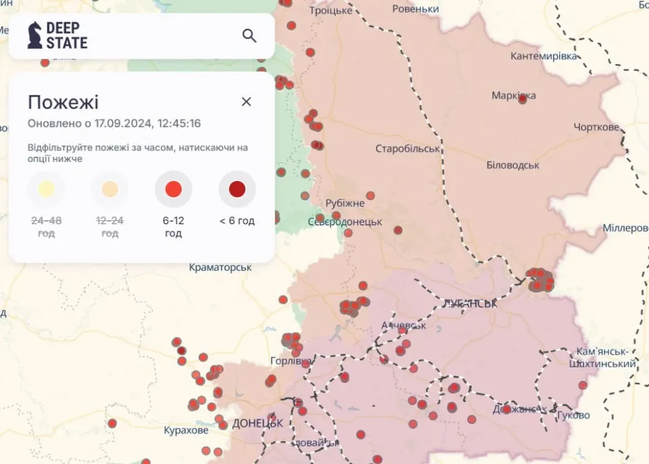Toggle the < 6 год fire filter
649x464 pixels.
click(235, 189)
